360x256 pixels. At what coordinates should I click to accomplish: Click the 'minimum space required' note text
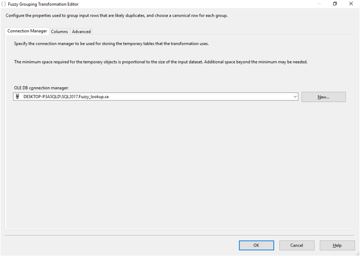pyautogui.click(x=161, y=62)
